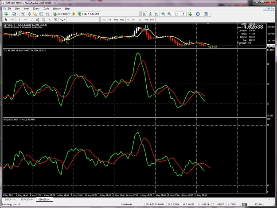Viewport: 277px width, 208px height.
Task: Click the connection status bars icon
Action: (244, 204)
